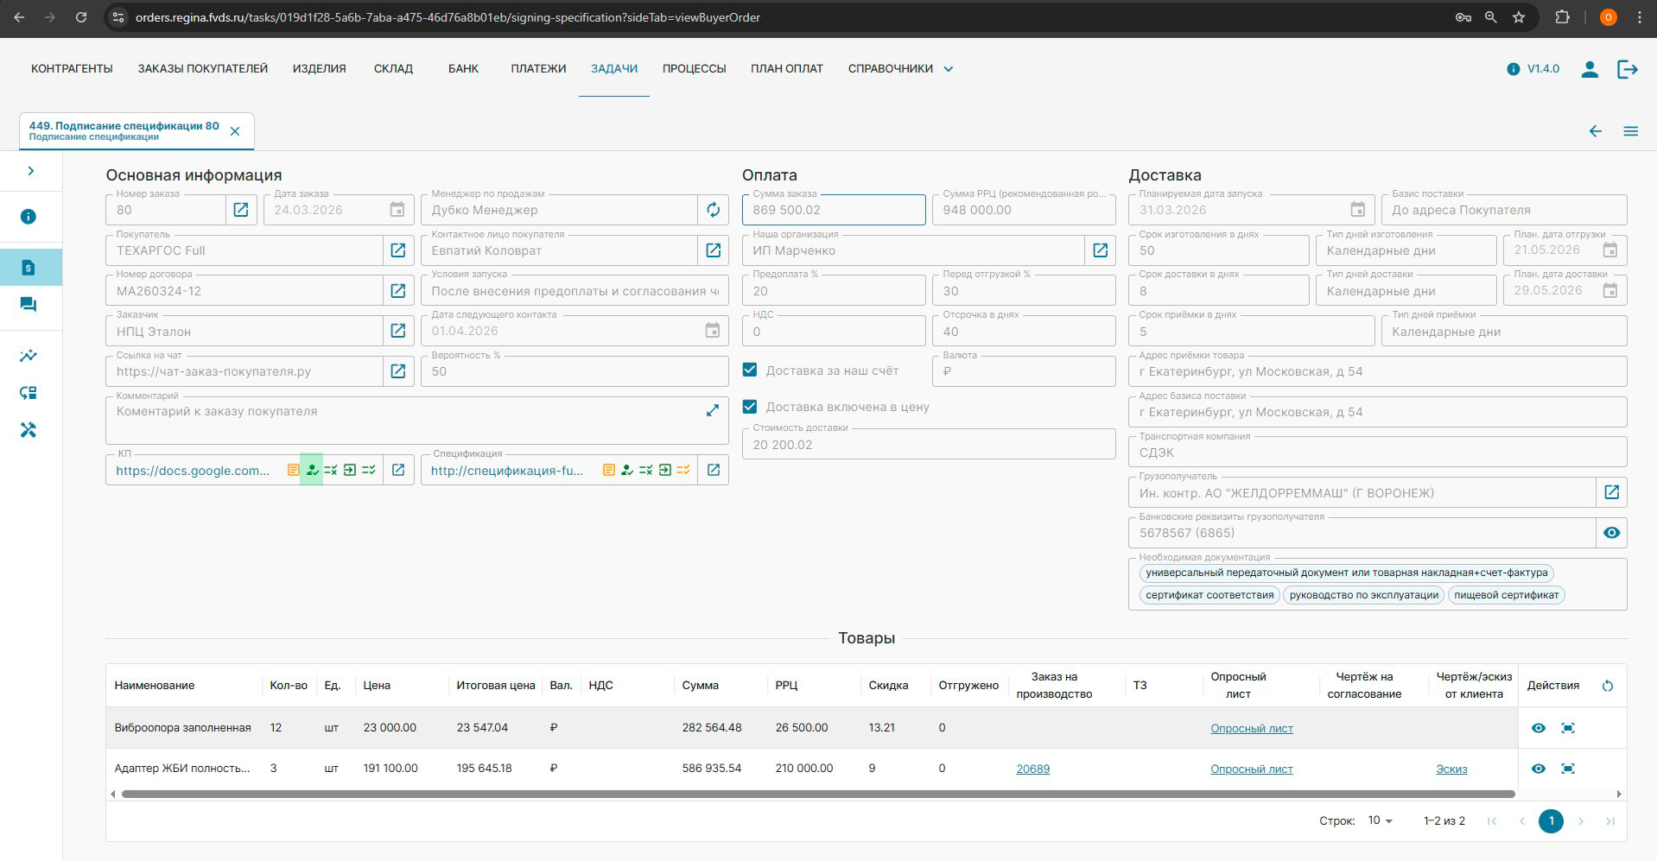Switch to the Изделия menu
1657x861 pixels.
click(319, 68)
